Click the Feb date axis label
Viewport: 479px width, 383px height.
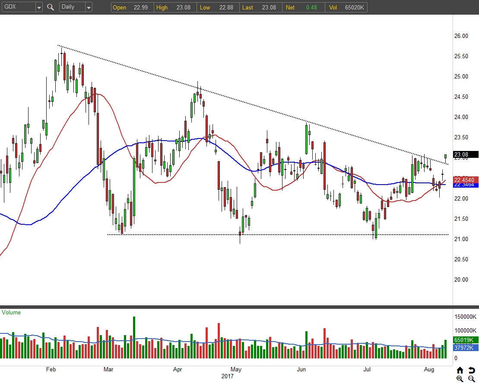51,369
